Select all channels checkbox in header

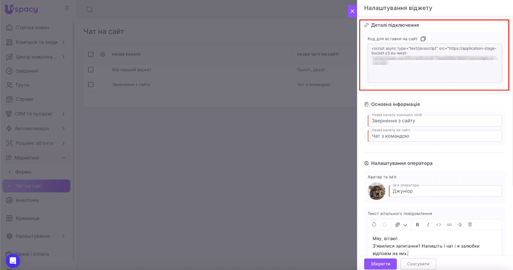tap(91, 54)
